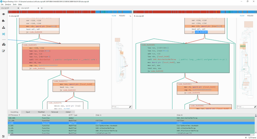The image size is (257, 139).
Task: Sort by Difference column header
Action: click(14, 115)
